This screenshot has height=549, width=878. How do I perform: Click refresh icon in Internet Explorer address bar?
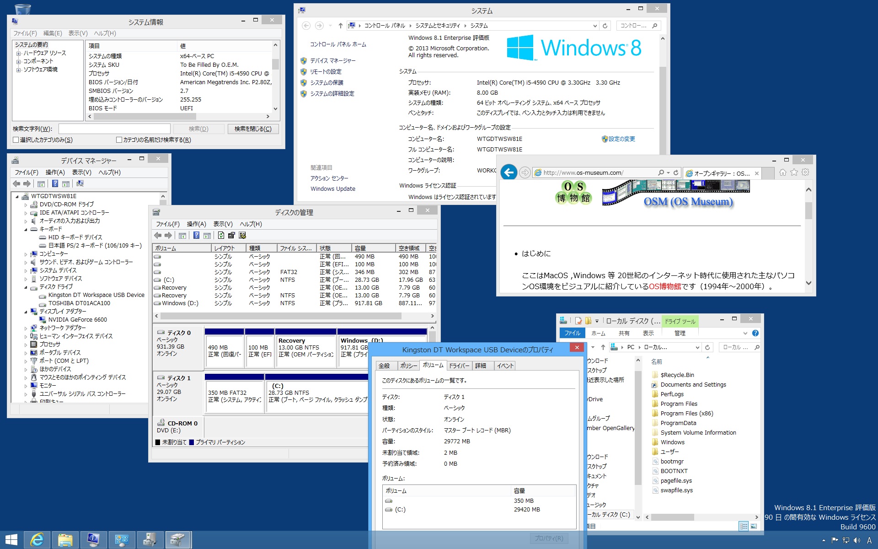tap(675, 172)
